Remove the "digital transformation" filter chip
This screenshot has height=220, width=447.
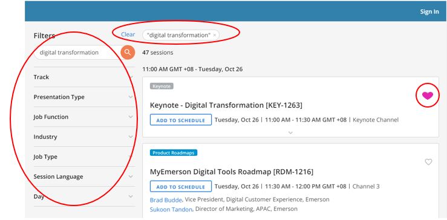tap(215, 35)
